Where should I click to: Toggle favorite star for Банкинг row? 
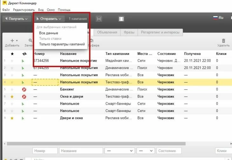(x=12, y=89)
